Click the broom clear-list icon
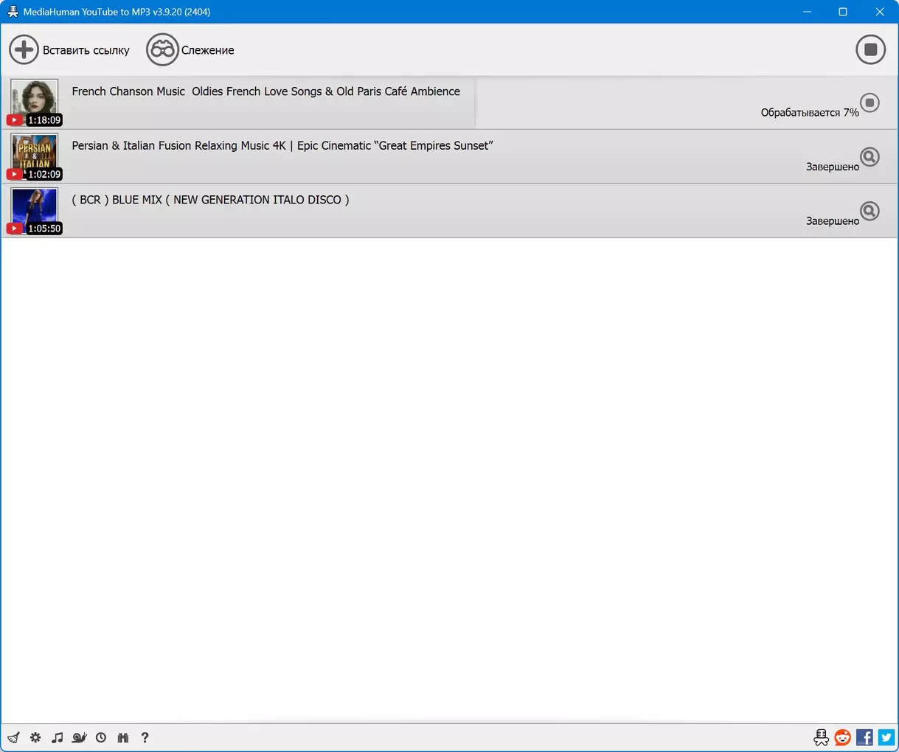Screen dimensions: 899x752 coord(13,737)
